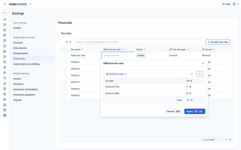Open Integrations in organization settings
Viewport: 241px width, 150px height.
tap(21, 53)
